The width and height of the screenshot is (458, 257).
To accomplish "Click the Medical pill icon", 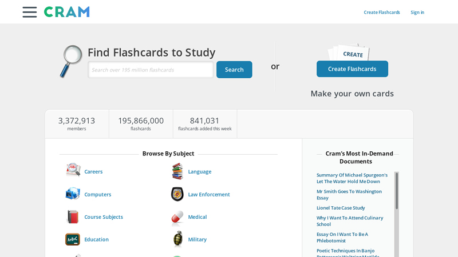I will [177, 217].
